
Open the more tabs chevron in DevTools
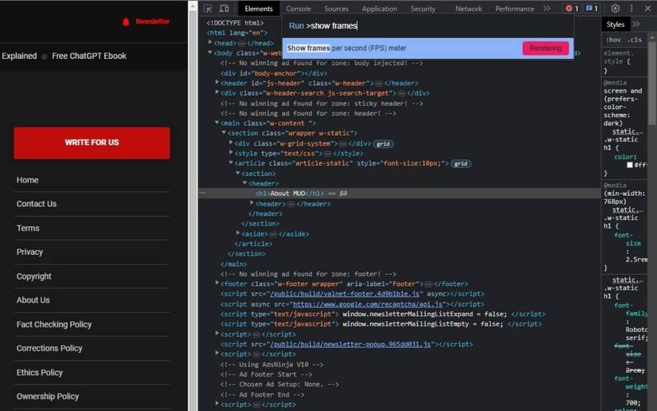[546, 9]
